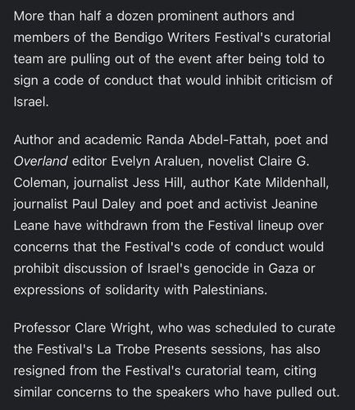The height and width of the screenshot is (410, 355).
Task: Click the word dozen in first line
Action: click(135, 16)
